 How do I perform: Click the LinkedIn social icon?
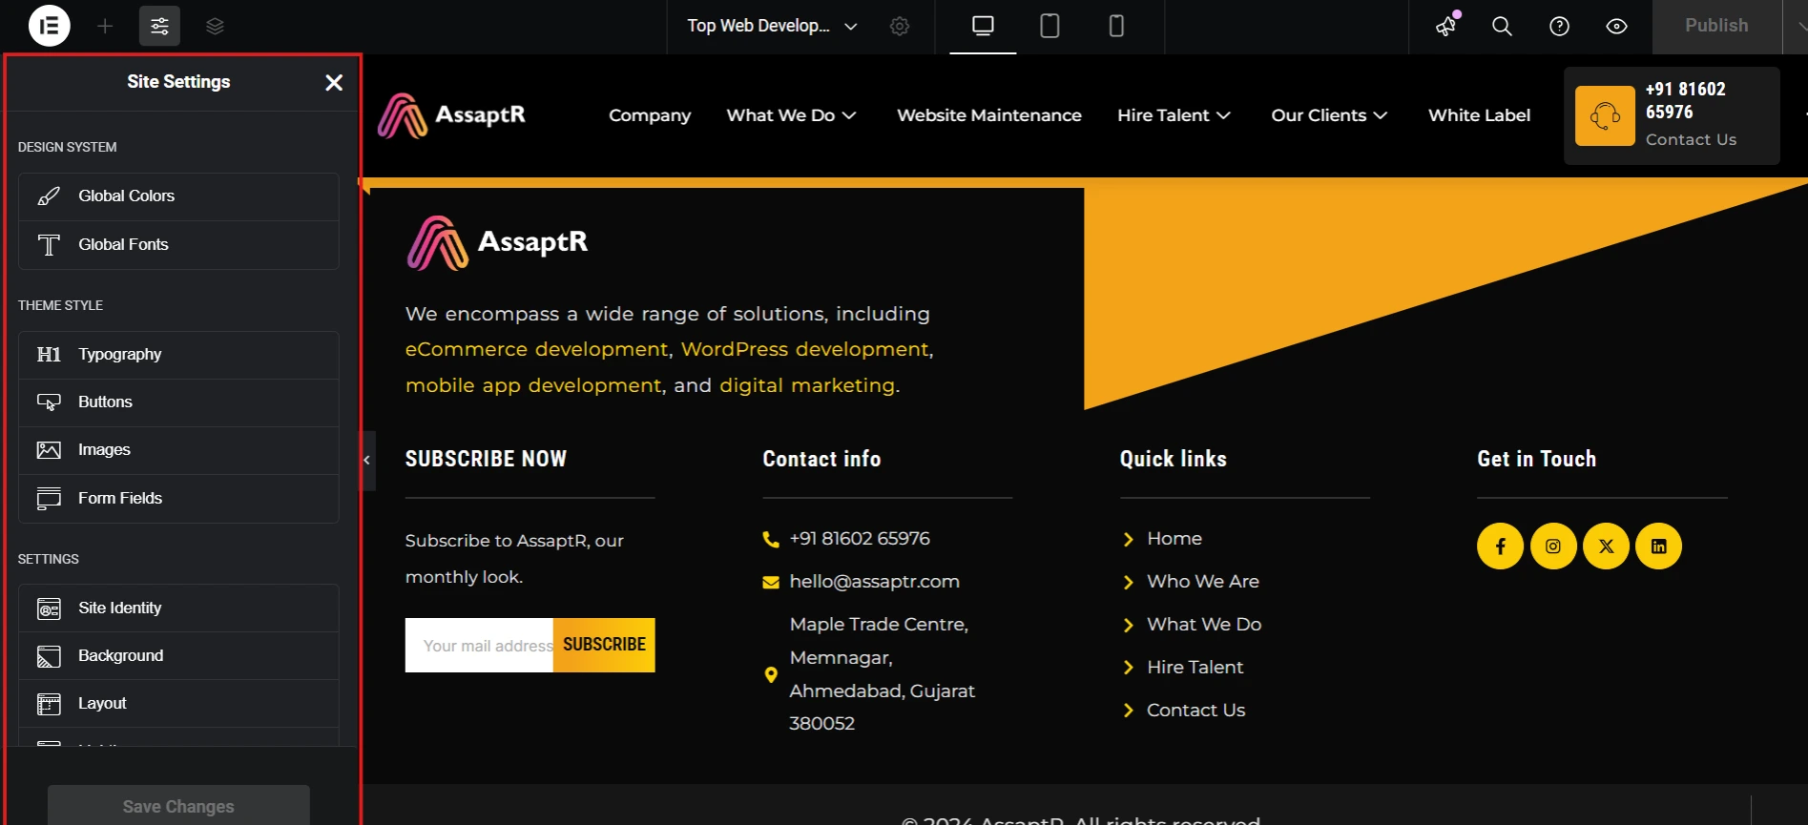point(1659,547)
